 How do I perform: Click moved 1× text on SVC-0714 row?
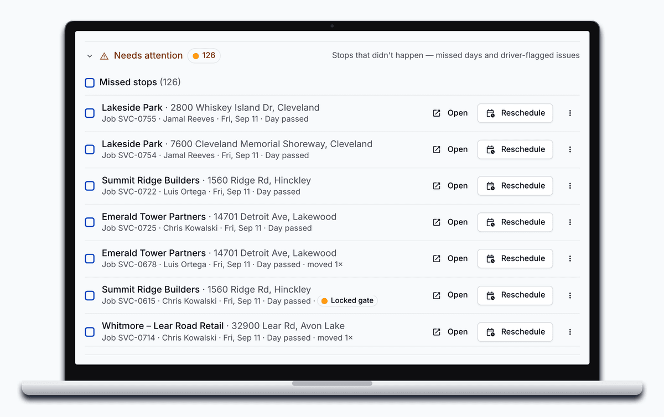pyautogui.click(x=335, y=337)
